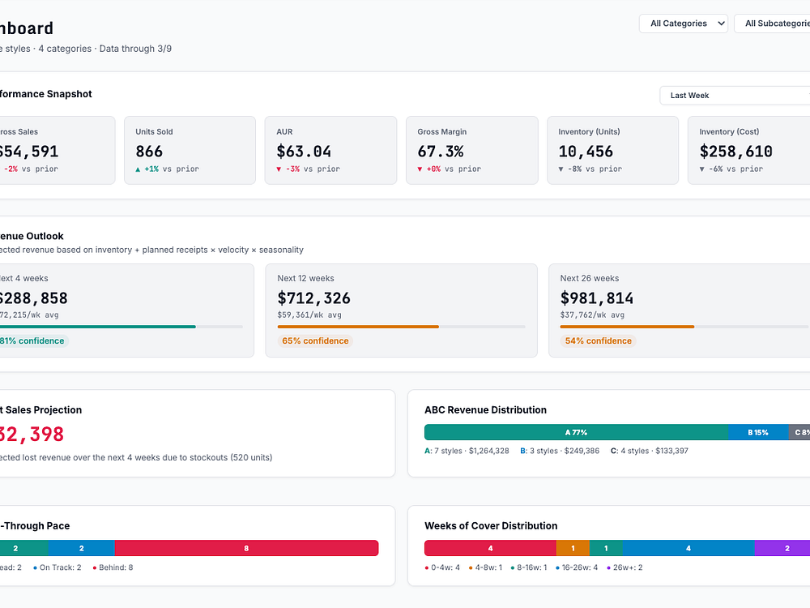Click the blue 16-26w legend dot
The width and height of the screenshot is (810, 608).
(558, 568)
